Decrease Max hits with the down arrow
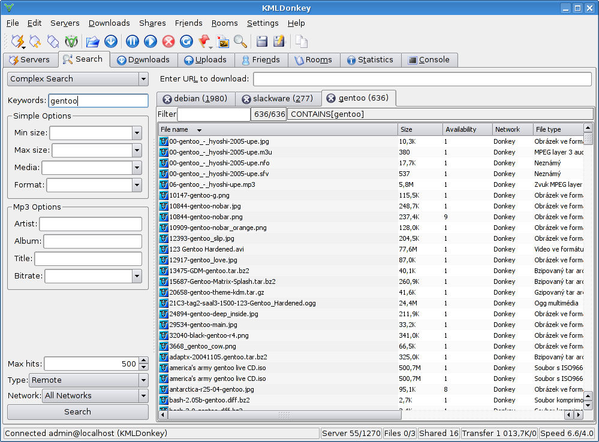Image resolution: width=599 pixels, height=442 pixels. click(x=144, y=367)
